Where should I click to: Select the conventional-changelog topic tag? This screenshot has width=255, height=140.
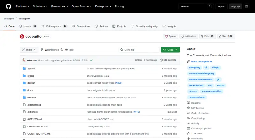click(201, 73)
